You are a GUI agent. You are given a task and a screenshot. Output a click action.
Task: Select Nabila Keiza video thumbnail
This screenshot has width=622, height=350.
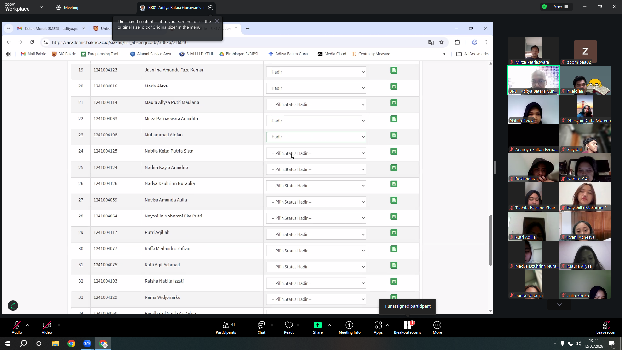pos(533,110)
